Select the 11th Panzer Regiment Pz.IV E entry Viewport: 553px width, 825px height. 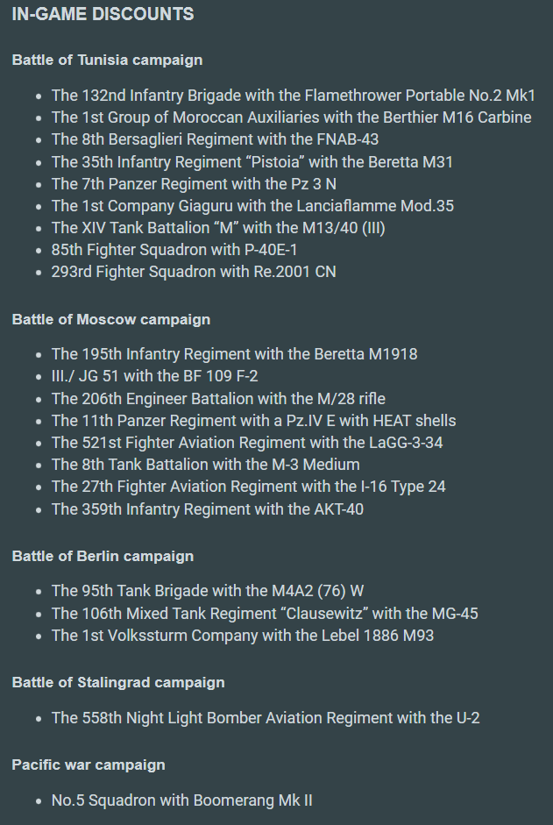253,421
